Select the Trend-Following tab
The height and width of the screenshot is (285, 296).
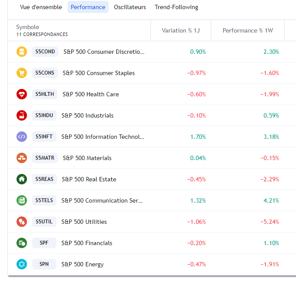(176, 7)
